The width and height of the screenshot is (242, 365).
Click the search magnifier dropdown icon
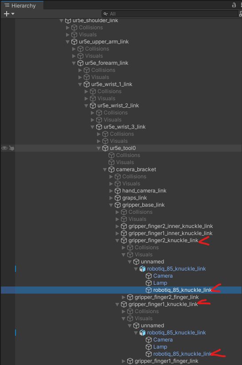click(105, 14)
